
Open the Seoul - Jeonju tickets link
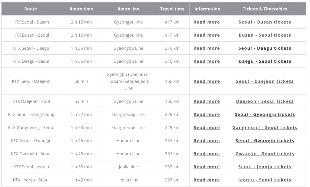(265, 167)
